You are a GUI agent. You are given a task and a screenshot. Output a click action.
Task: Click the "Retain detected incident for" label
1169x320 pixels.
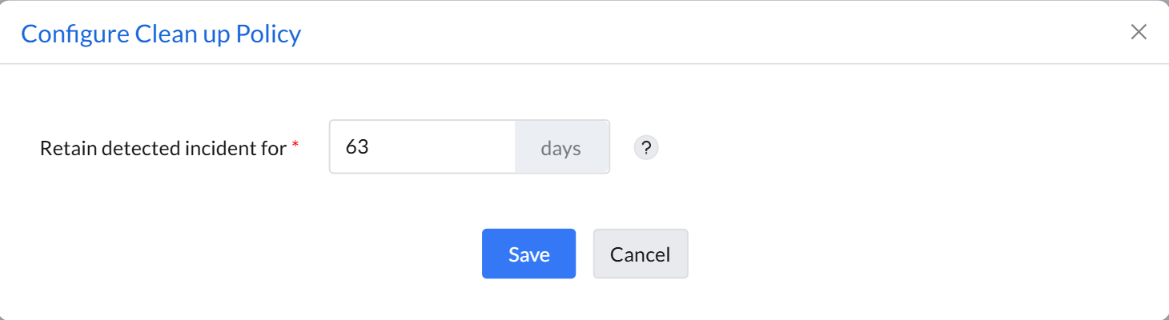tap(163, 148)
